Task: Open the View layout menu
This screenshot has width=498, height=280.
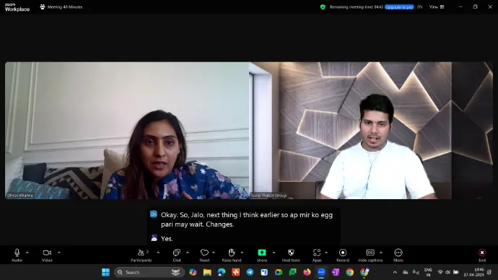Action: click(437, 7)
